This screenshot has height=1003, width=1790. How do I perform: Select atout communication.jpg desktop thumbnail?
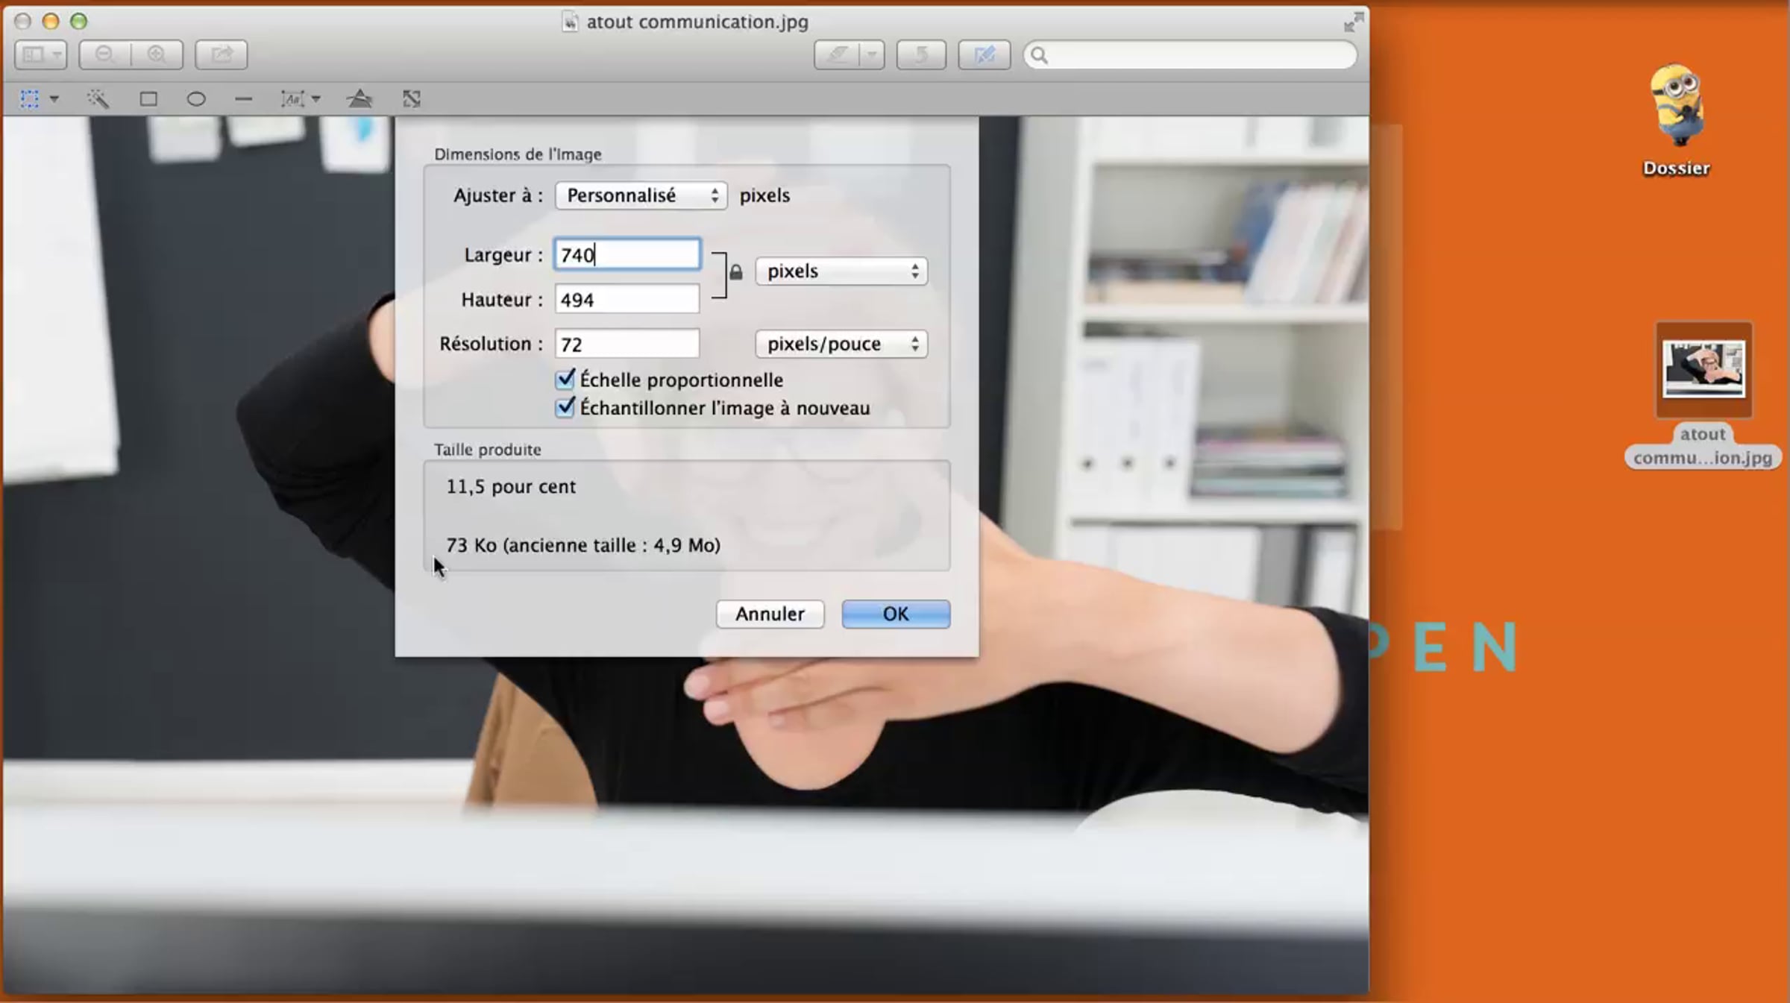(x=1704, y=370)
